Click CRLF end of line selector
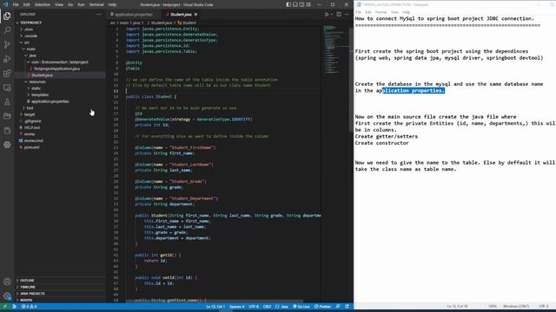Image resolution: width=556 pixels, height=312 pixels. [267, 307]
